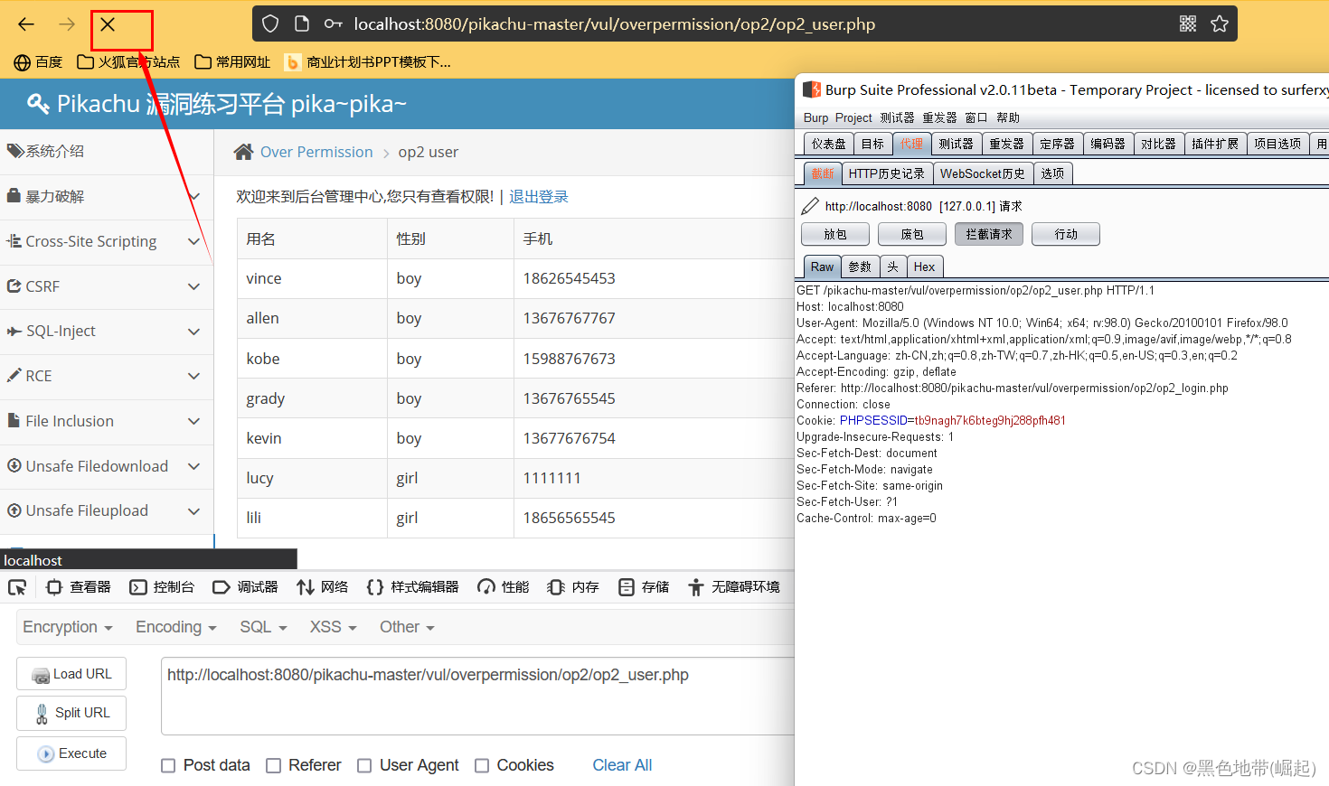Viewport: 1329px width, 786px height.
Task: Open the 性能 performance devtools panel
Action: [x=504, y=587]
